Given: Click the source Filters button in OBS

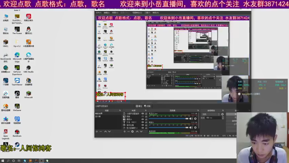Looking at the screenshot, I should pos(147,106).
